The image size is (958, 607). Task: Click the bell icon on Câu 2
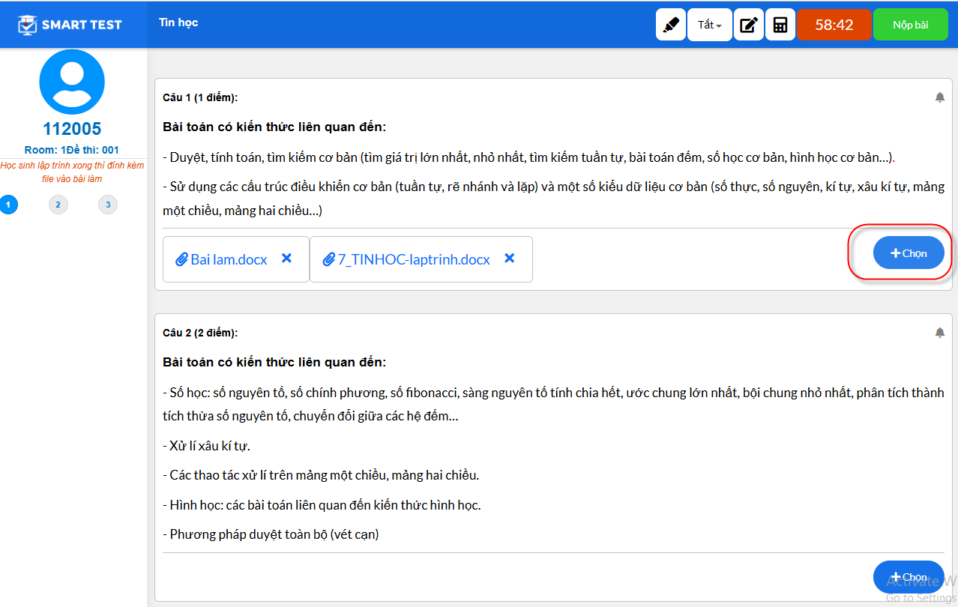click(x=940, y=332)
